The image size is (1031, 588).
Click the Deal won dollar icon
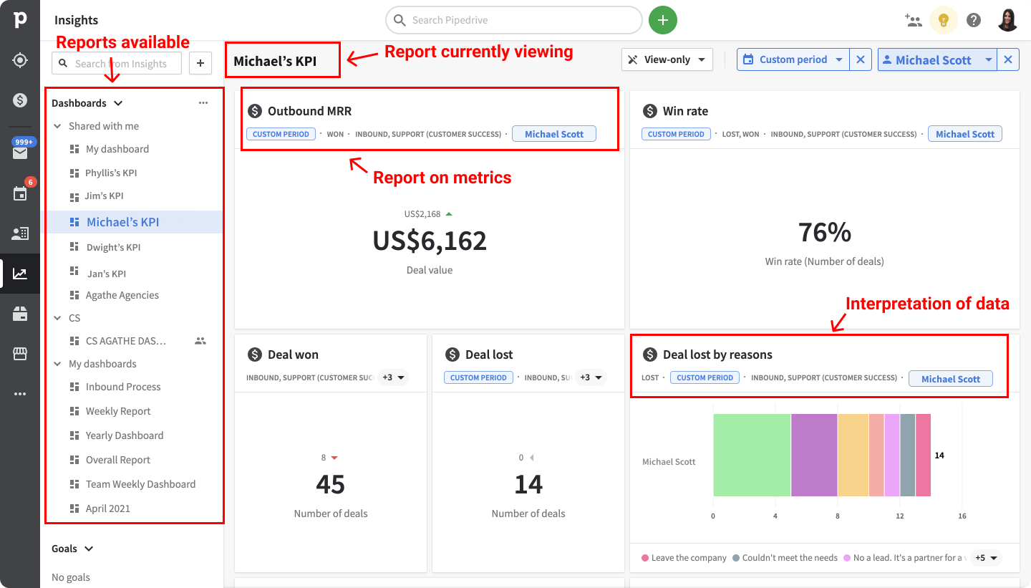tap(255, 355)
